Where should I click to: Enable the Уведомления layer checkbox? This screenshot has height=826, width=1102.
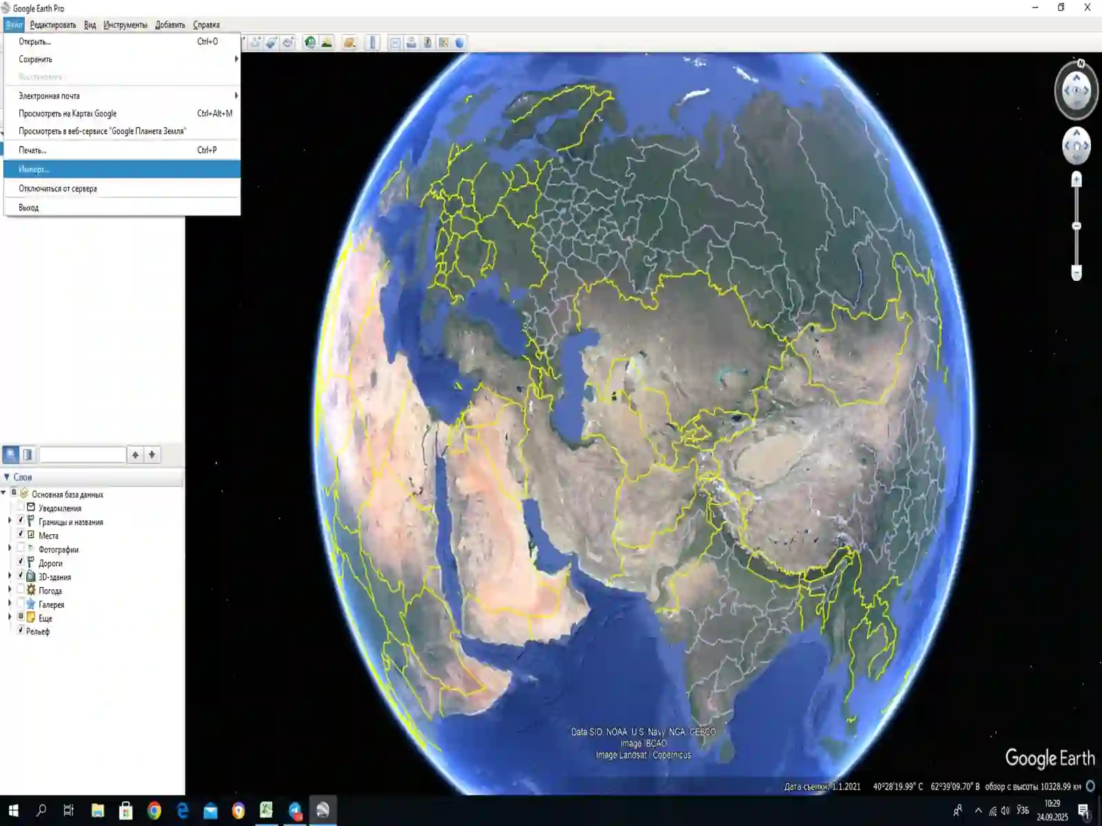(x=21, y=507)
